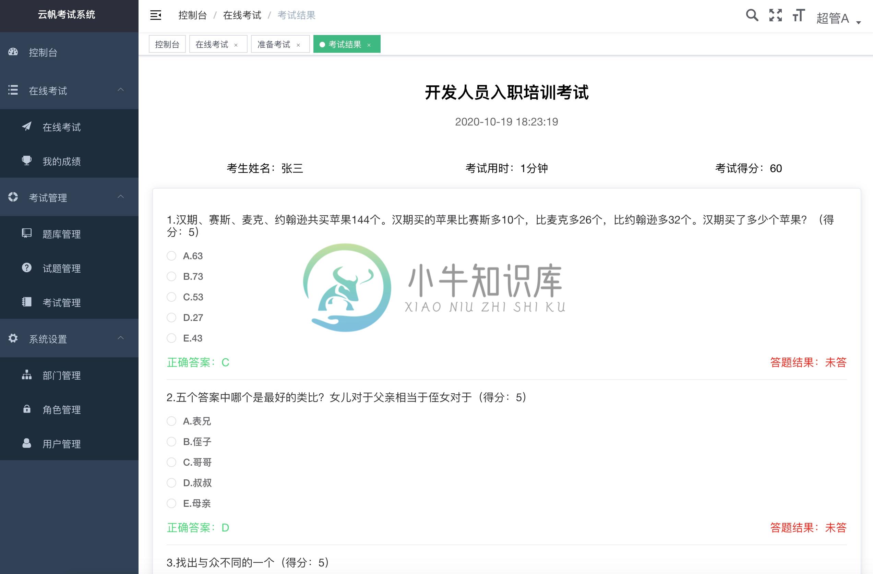Click 正确答案：C under question 1

[x=198, y=362]
